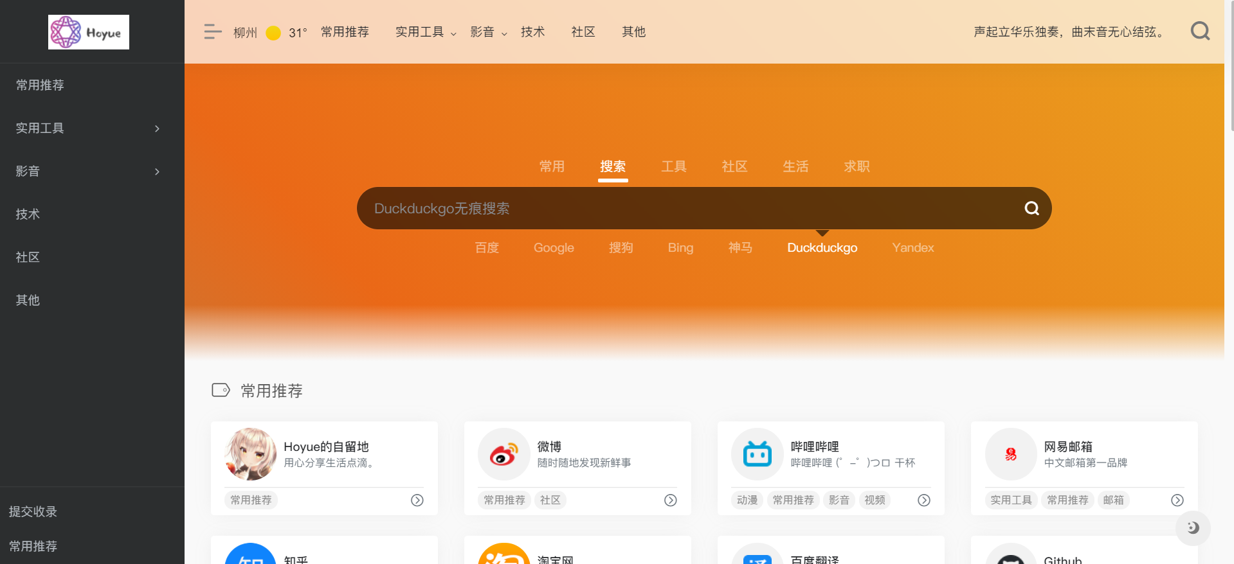Open 常用推荐 in the sidebar footer
The width and height of the screenshot is (1234, 564).
coord(33,547)
